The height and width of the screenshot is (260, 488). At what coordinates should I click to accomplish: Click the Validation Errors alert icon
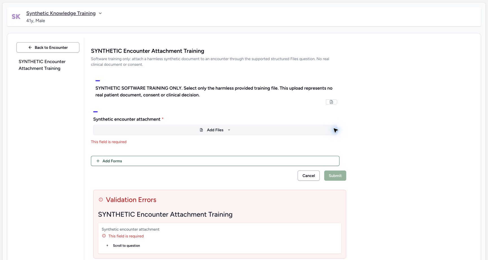[x=101, y=200]
